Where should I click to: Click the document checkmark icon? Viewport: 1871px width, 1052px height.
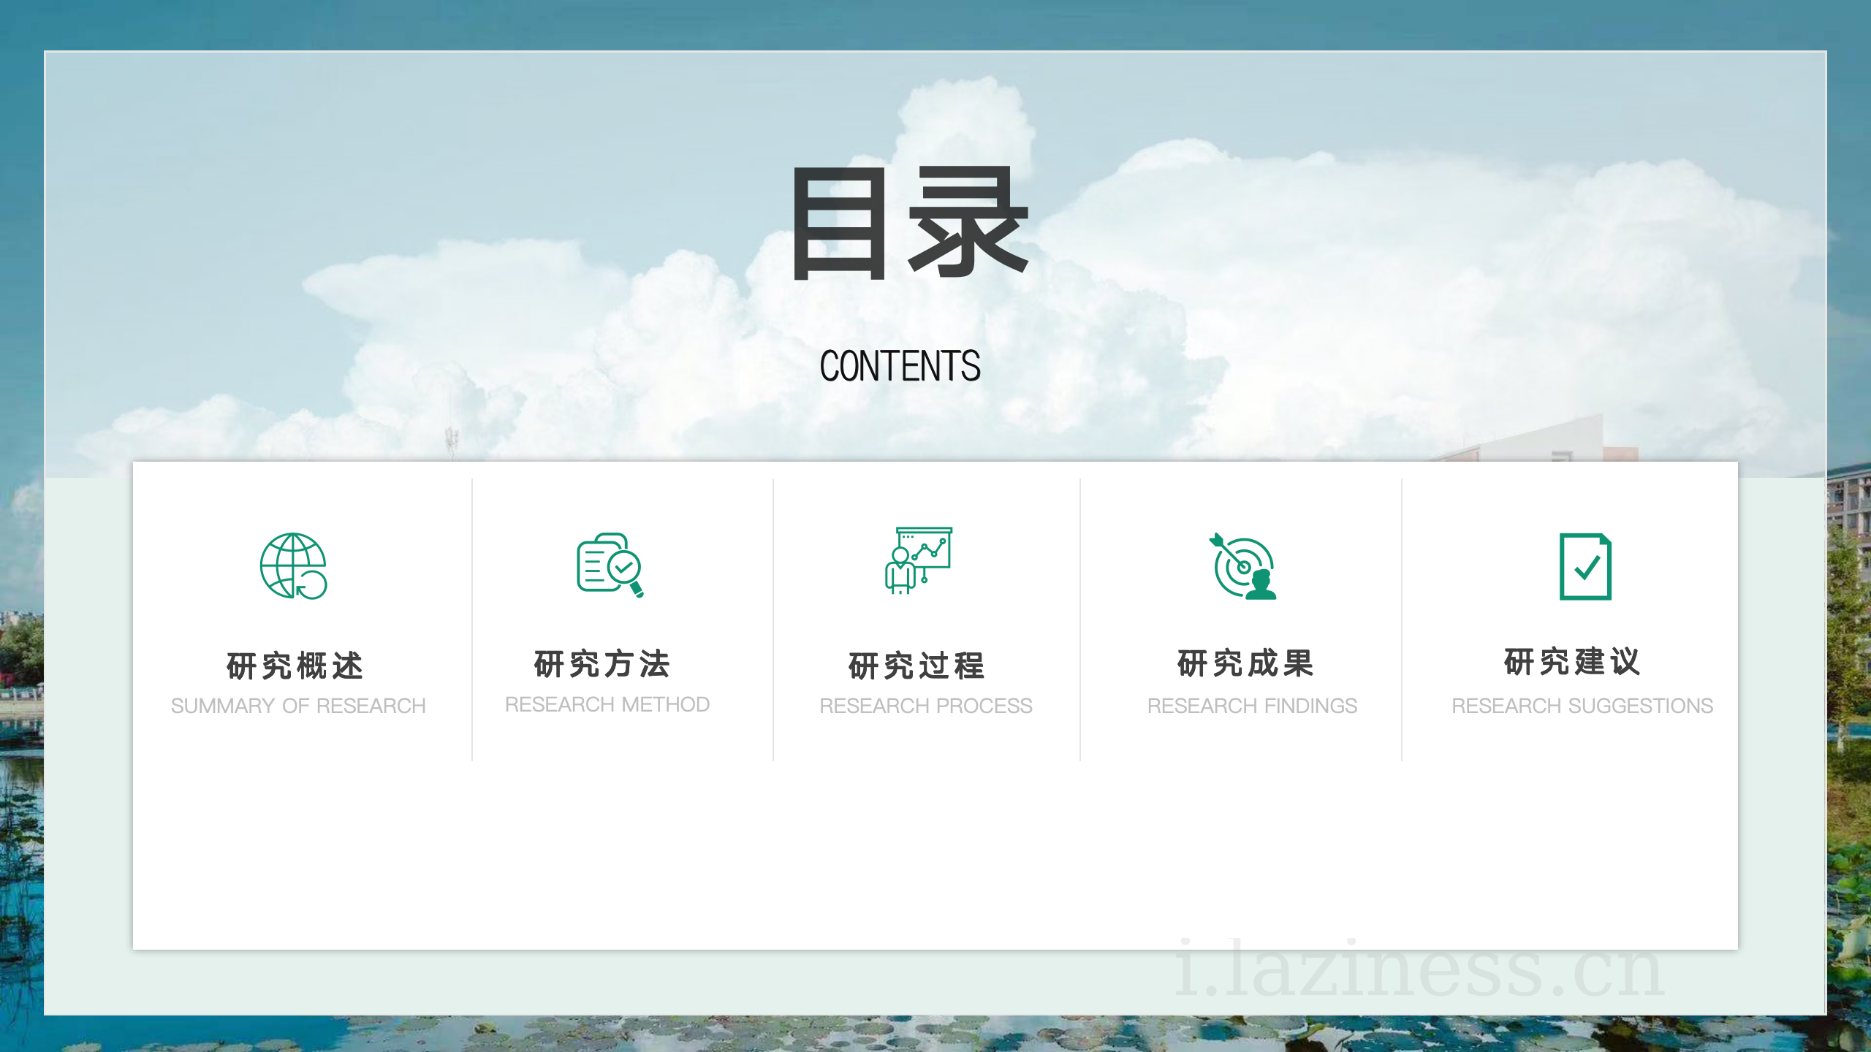click(x=1585, y=567)
